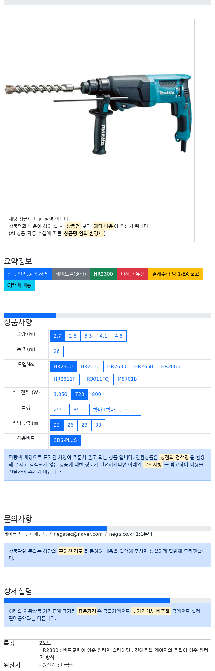Image resolution: width=215 pixels, height=671 pixels.
Task: Click the green HR2300 summary tag
Action: pyautogui.click(x=103, y=274)
